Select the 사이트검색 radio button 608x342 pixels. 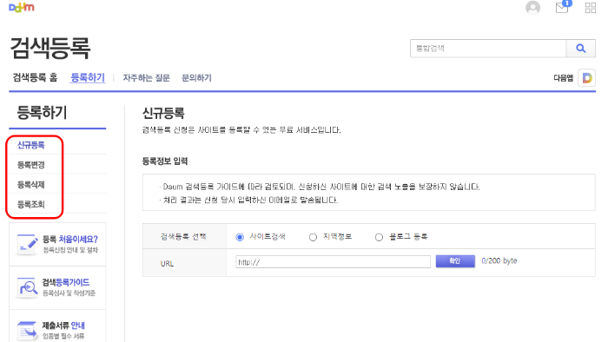(x=240, y=237)
